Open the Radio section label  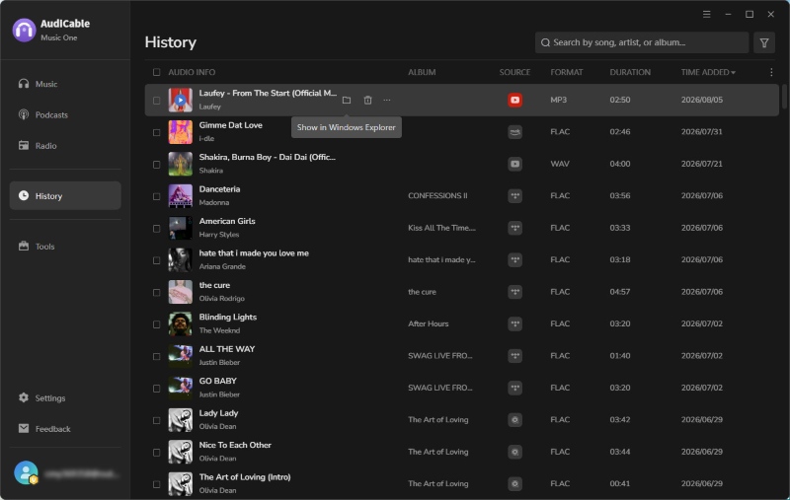(x=45, y=146)
